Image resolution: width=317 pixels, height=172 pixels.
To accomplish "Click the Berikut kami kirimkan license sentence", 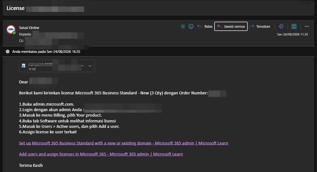I will click(x=113, y=93).
